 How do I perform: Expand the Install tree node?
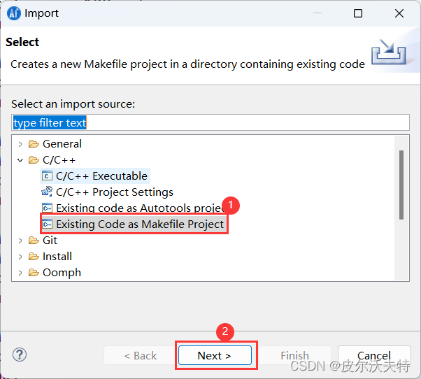pos(20,257)
